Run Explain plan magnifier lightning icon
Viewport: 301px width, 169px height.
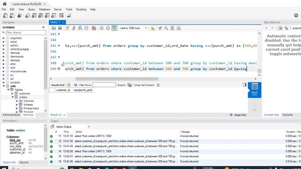tap(80, 28)
